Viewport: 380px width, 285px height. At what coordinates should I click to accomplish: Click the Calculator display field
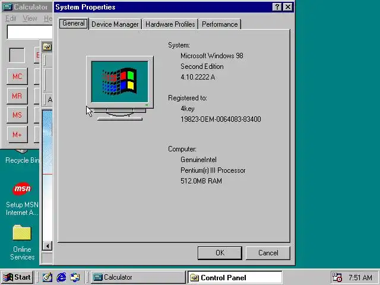pyautogui.click(x=30, y=32)
